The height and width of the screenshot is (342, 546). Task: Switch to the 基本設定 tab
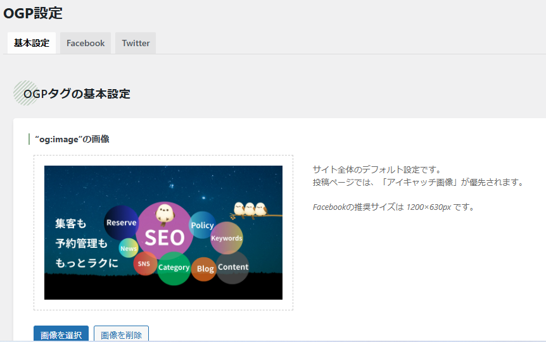tap(31, 43)
